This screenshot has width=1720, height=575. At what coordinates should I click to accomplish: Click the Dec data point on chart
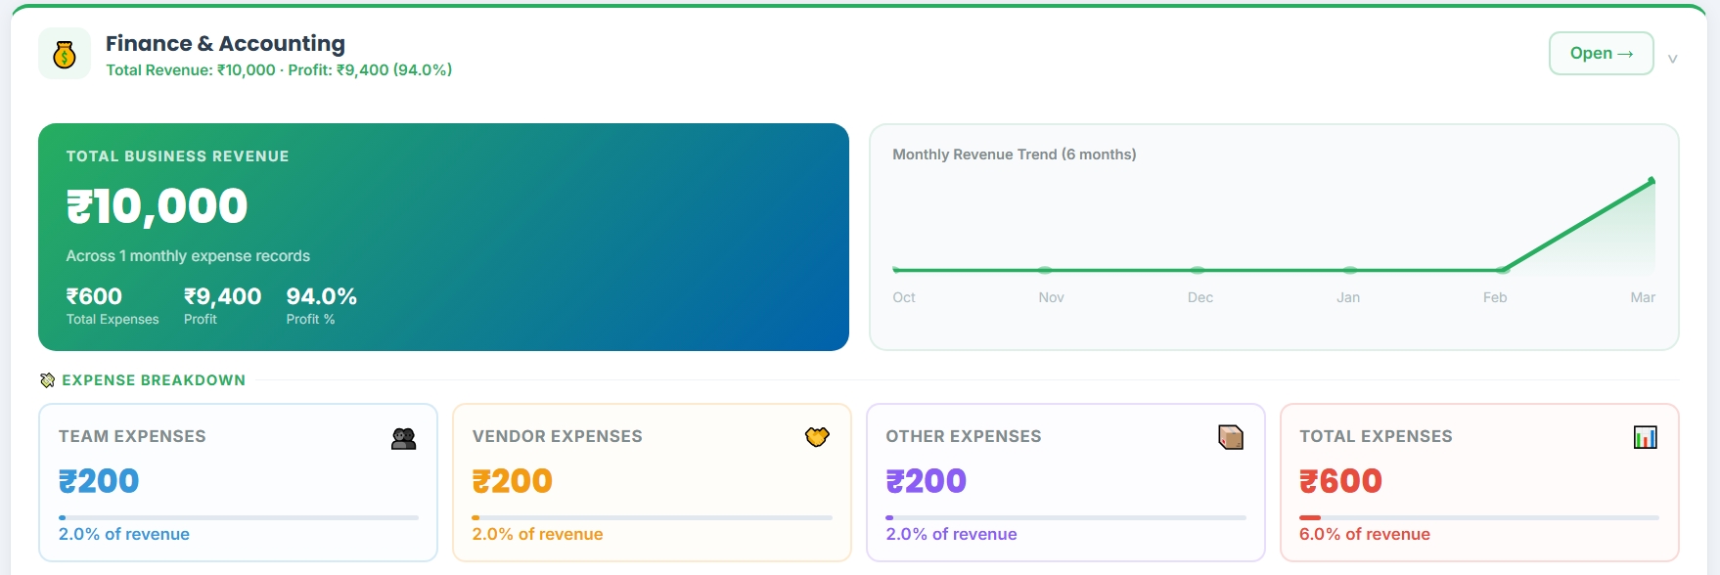(1198, 270)
